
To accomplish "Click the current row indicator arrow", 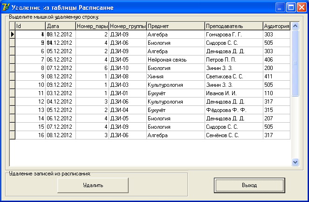I will pos(13,35).
